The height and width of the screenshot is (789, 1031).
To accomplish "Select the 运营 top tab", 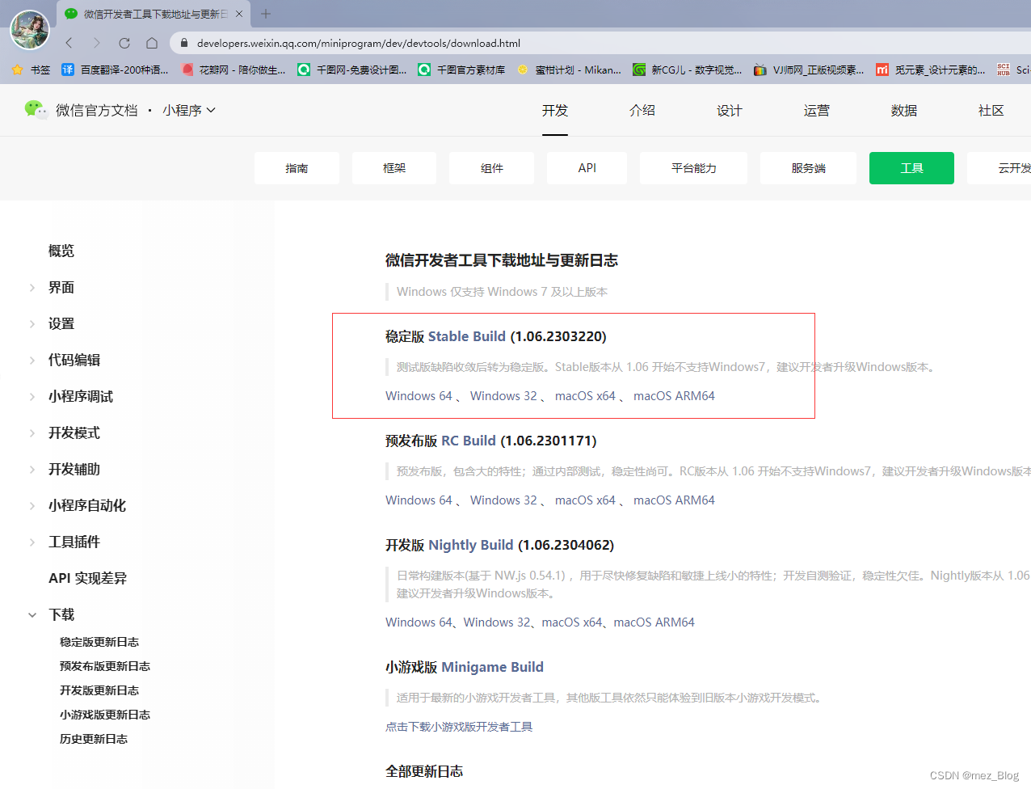I will [817, 111].
